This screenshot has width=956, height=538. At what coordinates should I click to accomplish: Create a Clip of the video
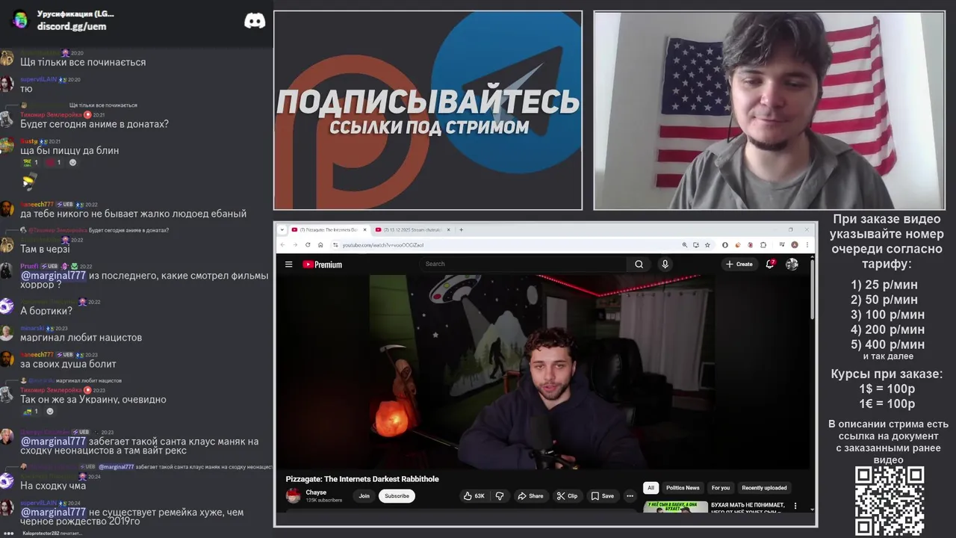(567, 496)
